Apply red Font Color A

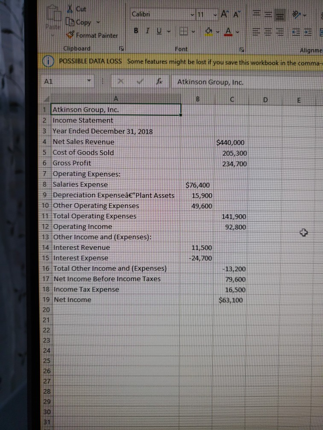point(228,32)
